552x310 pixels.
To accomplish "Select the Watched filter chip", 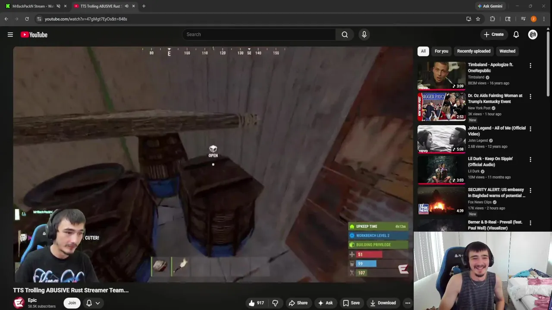I will [x=507, y=51].
